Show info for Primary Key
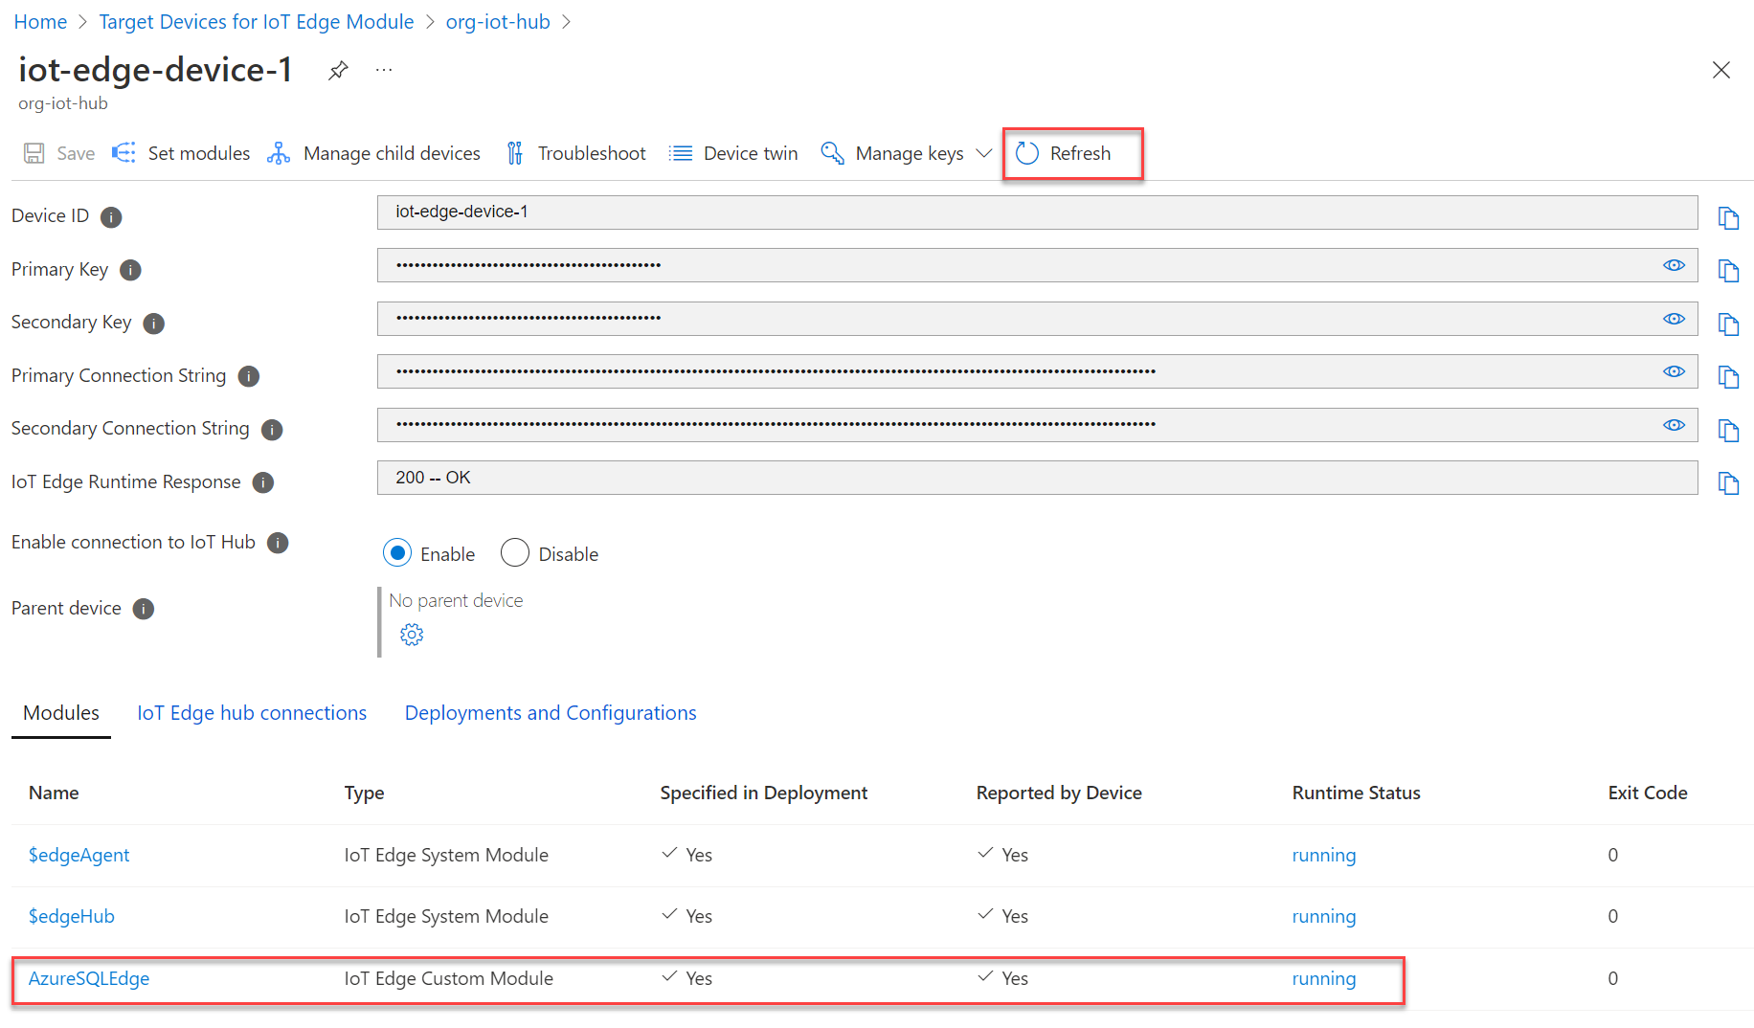 click(x=130, y=271)
